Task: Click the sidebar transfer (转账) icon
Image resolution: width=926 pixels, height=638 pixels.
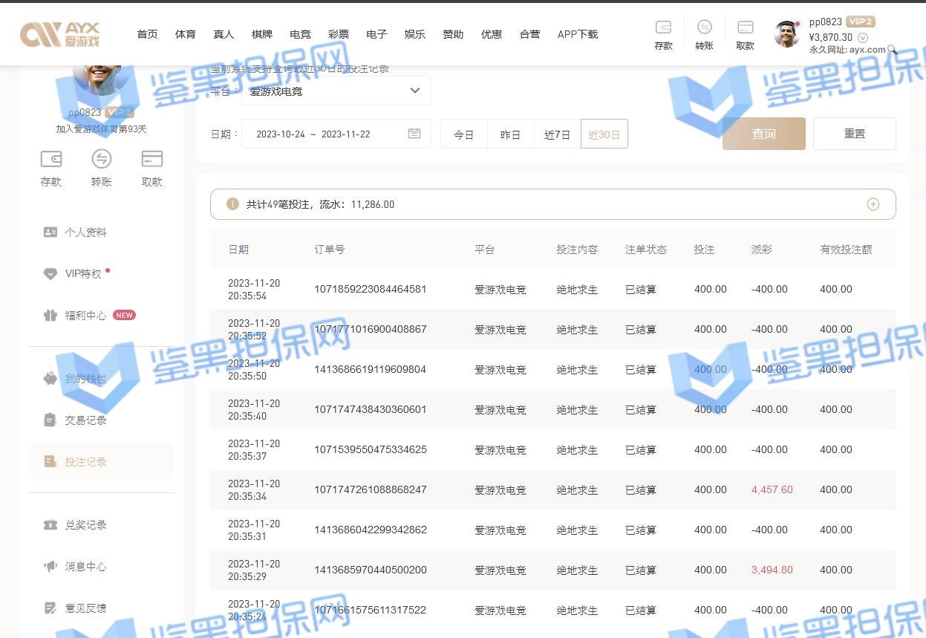Action: [101, 159]
